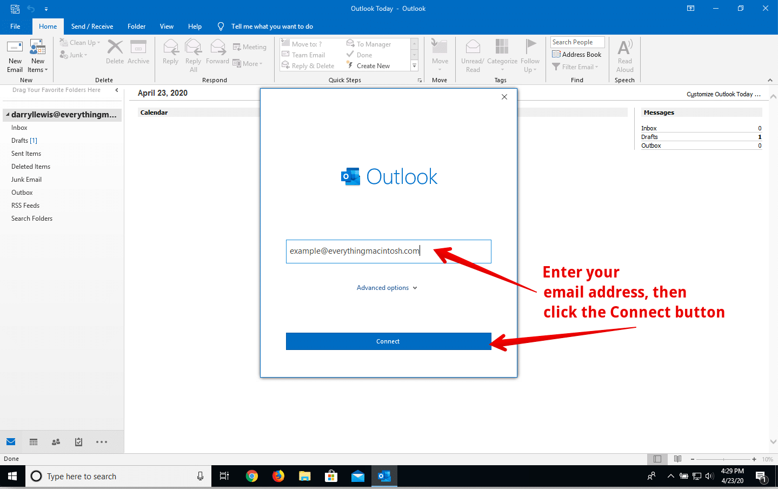Image resolution: width=778 pixels, height=489 pixels.
Task: Open the Folder tab
Action: [x=136, y=27]
